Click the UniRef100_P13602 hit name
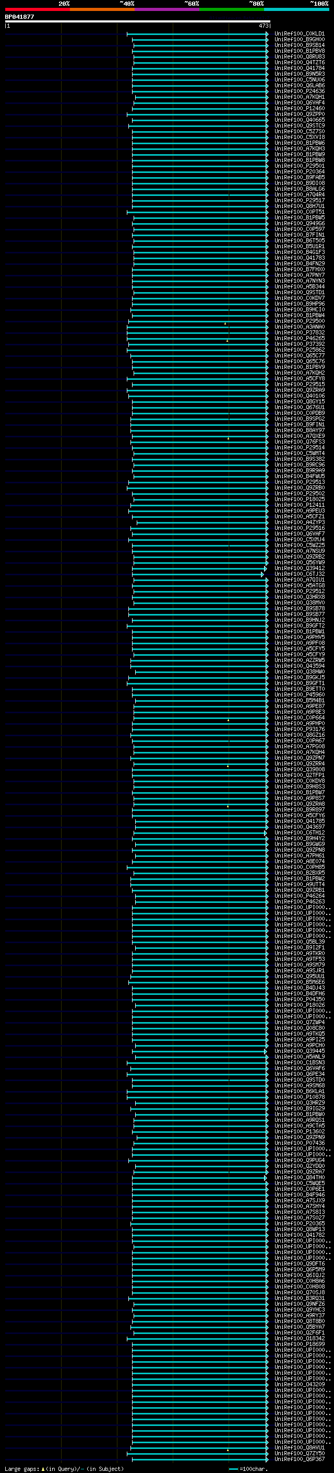The height and width of the screenshot is (1473, 334). pos(300,1132)
